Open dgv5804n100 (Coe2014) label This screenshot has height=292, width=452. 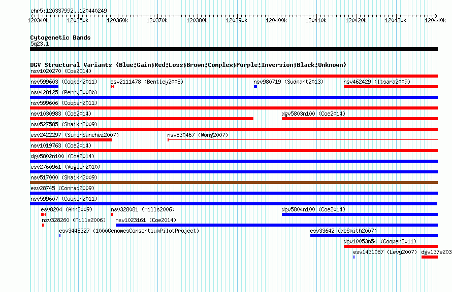[313, 209]
